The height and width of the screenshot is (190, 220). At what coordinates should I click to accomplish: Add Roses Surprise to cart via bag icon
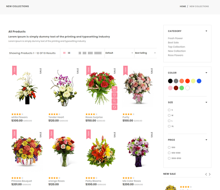(115, 89)
